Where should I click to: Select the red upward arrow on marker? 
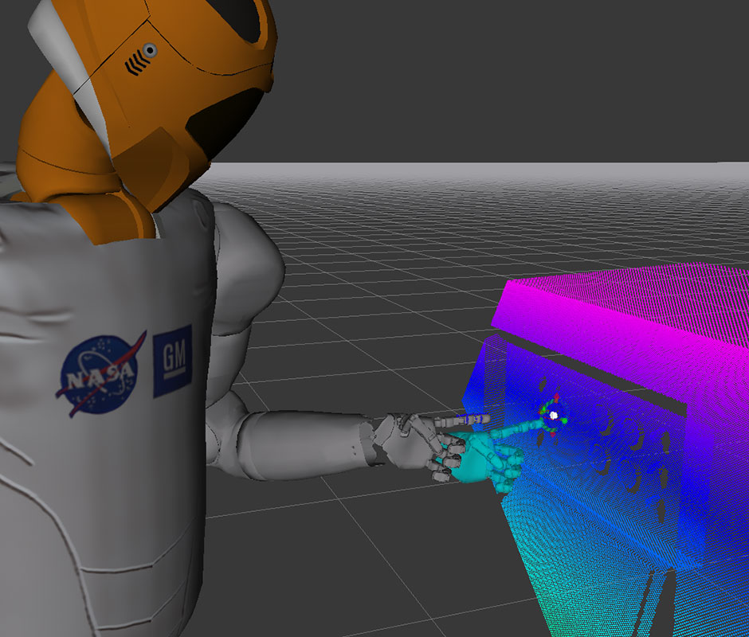(x=556, y=398)
